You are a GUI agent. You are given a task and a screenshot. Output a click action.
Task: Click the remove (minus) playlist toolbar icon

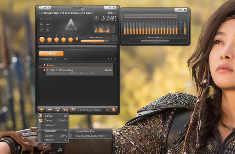[50, 110]
